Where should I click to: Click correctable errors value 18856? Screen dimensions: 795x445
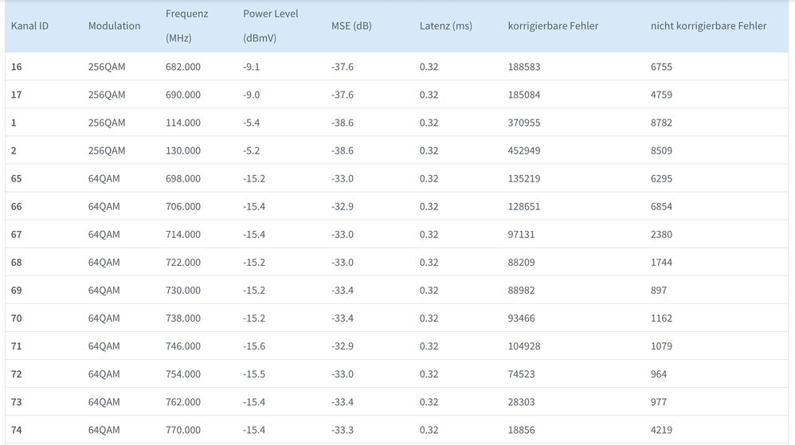pos(521,430)
